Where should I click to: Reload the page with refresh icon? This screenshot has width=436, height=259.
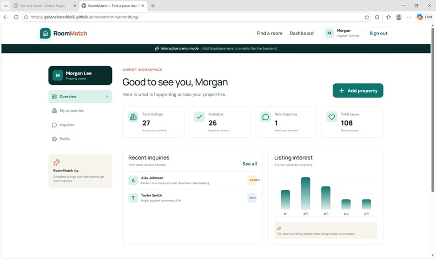(16, 17)
